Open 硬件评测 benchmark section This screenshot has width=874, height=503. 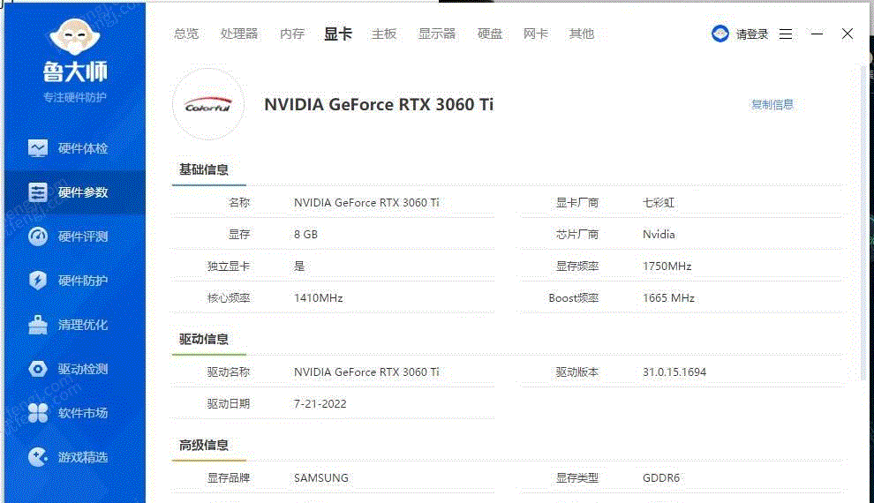75,236
